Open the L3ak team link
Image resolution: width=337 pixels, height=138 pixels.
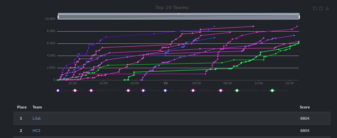pyautogui.click(x=37, y=118)
